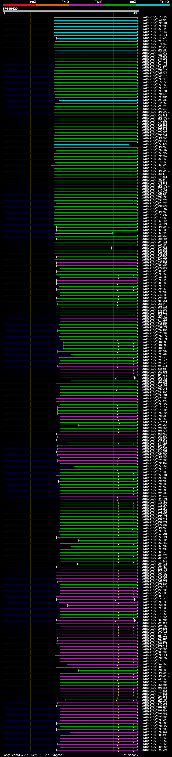Select the UniRef100_Q5DUG8 label
This screenshot has width=172, height=757.
click(x=154, y=159)
